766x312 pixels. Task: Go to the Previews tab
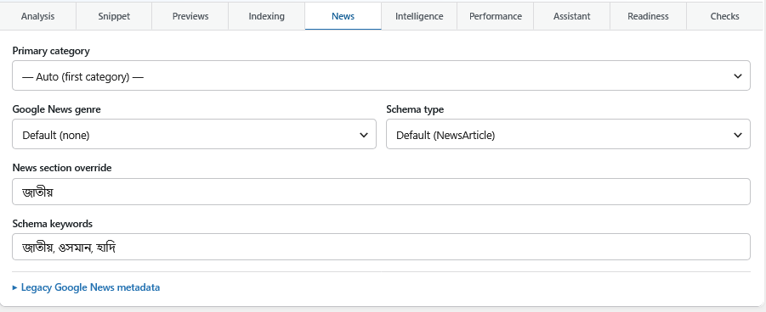pos(190,16)
